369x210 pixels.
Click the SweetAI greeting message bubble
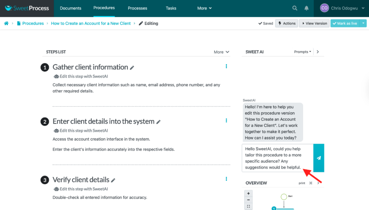[x=273, y=122]
